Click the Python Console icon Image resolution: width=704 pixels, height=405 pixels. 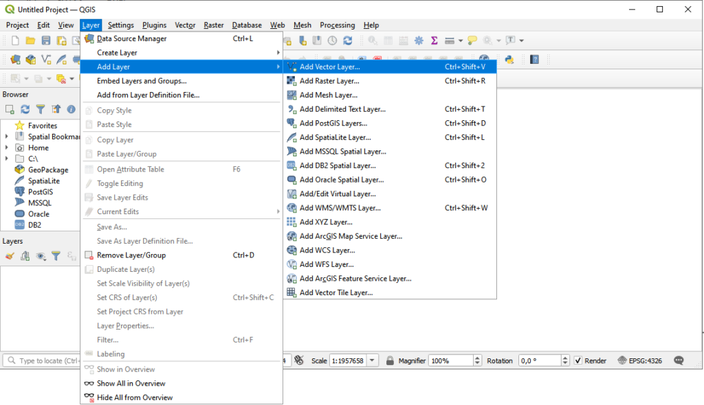pyautogui.click(x=509, y=60)
